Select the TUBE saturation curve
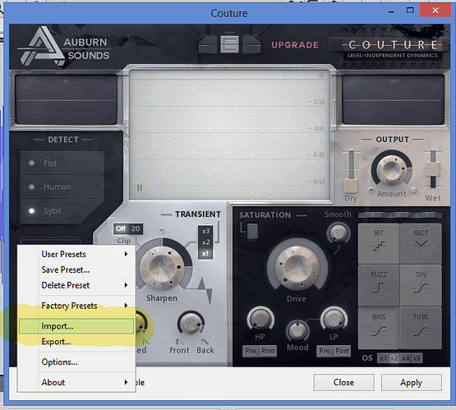This screenshot has height=410, width=456. coord(421,327)
